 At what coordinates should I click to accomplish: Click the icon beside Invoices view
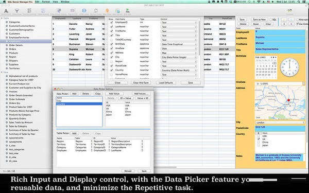(x=7, y=92)
